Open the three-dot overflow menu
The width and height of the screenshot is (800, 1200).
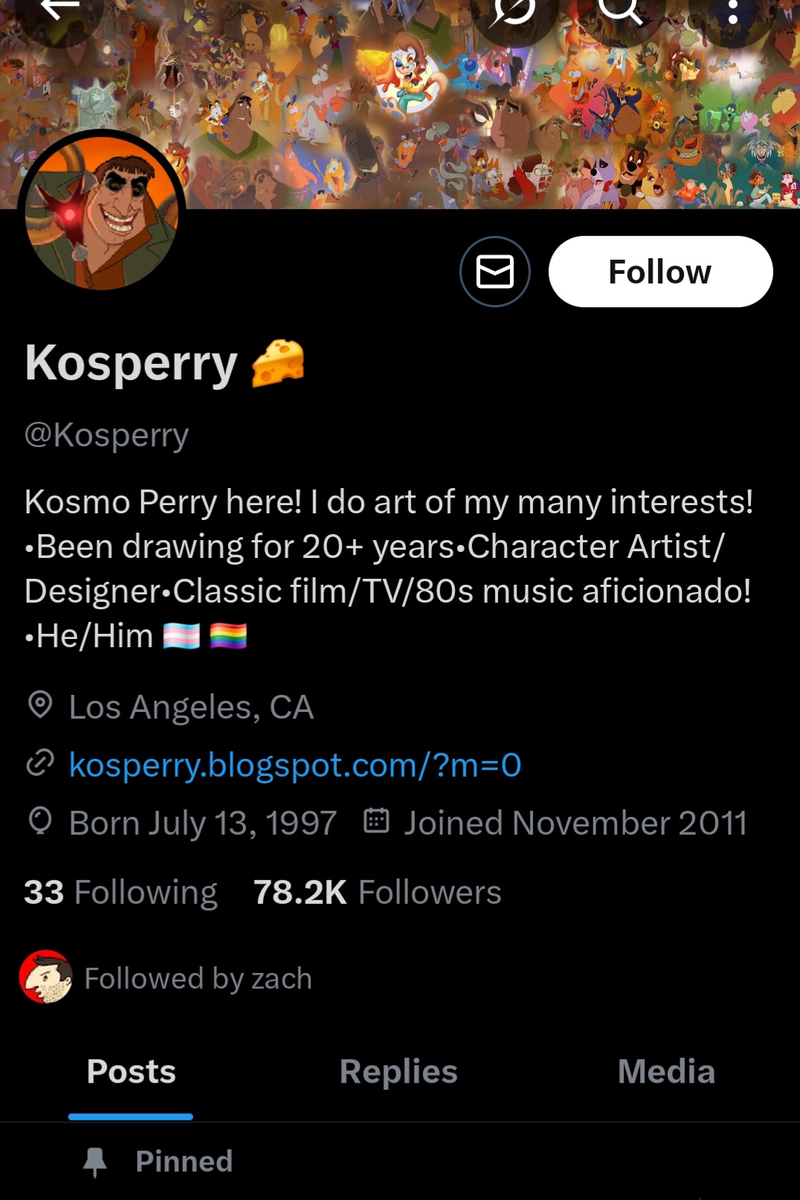733,10
